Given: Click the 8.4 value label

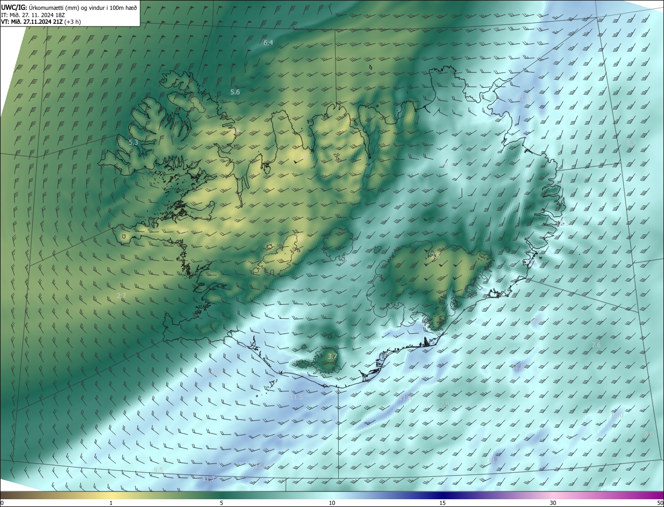Looking at the screenshot, I should [x=349, y=260].
